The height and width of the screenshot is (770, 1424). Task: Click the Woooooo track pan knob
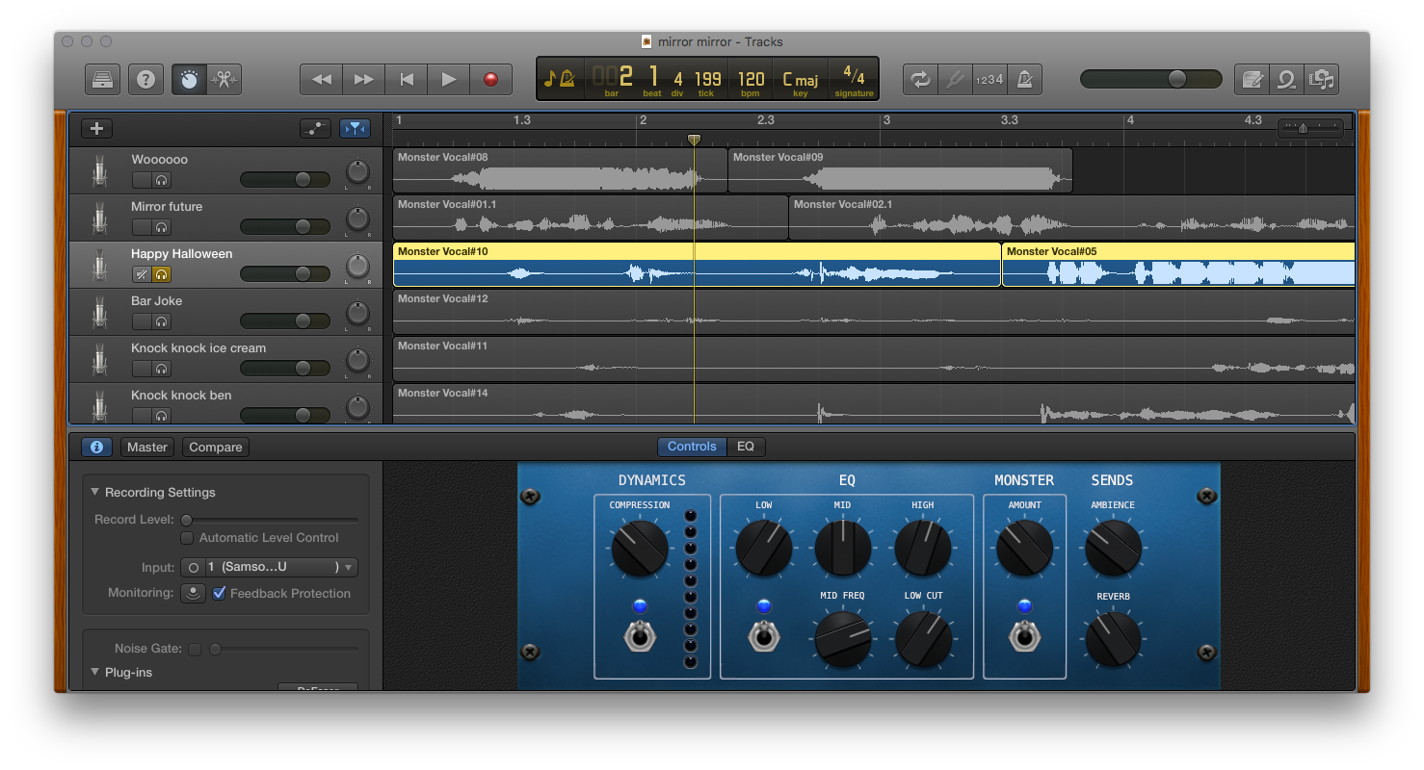(x=357, y=173)
